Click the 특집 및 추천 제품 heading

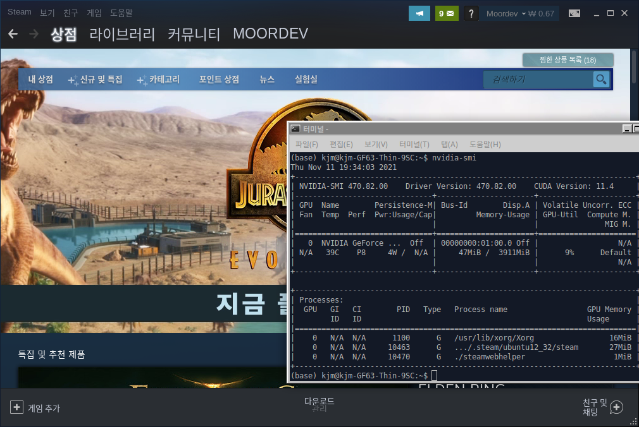tap(51, 354)
